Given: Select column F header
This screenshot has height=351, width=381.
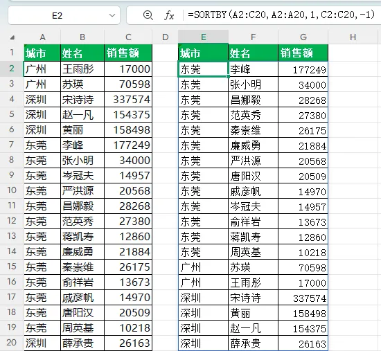Looking at the screenshot, I should click(253, 37).
